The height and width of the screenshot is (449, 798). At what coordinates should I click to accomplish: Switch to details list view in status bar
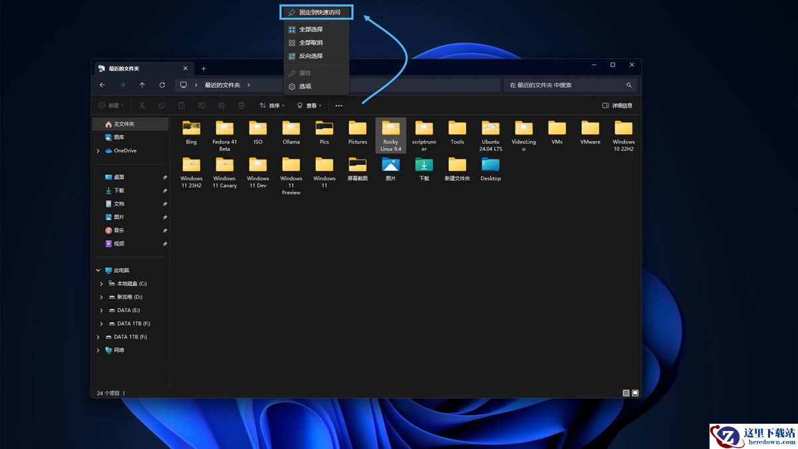click(626, 393)
